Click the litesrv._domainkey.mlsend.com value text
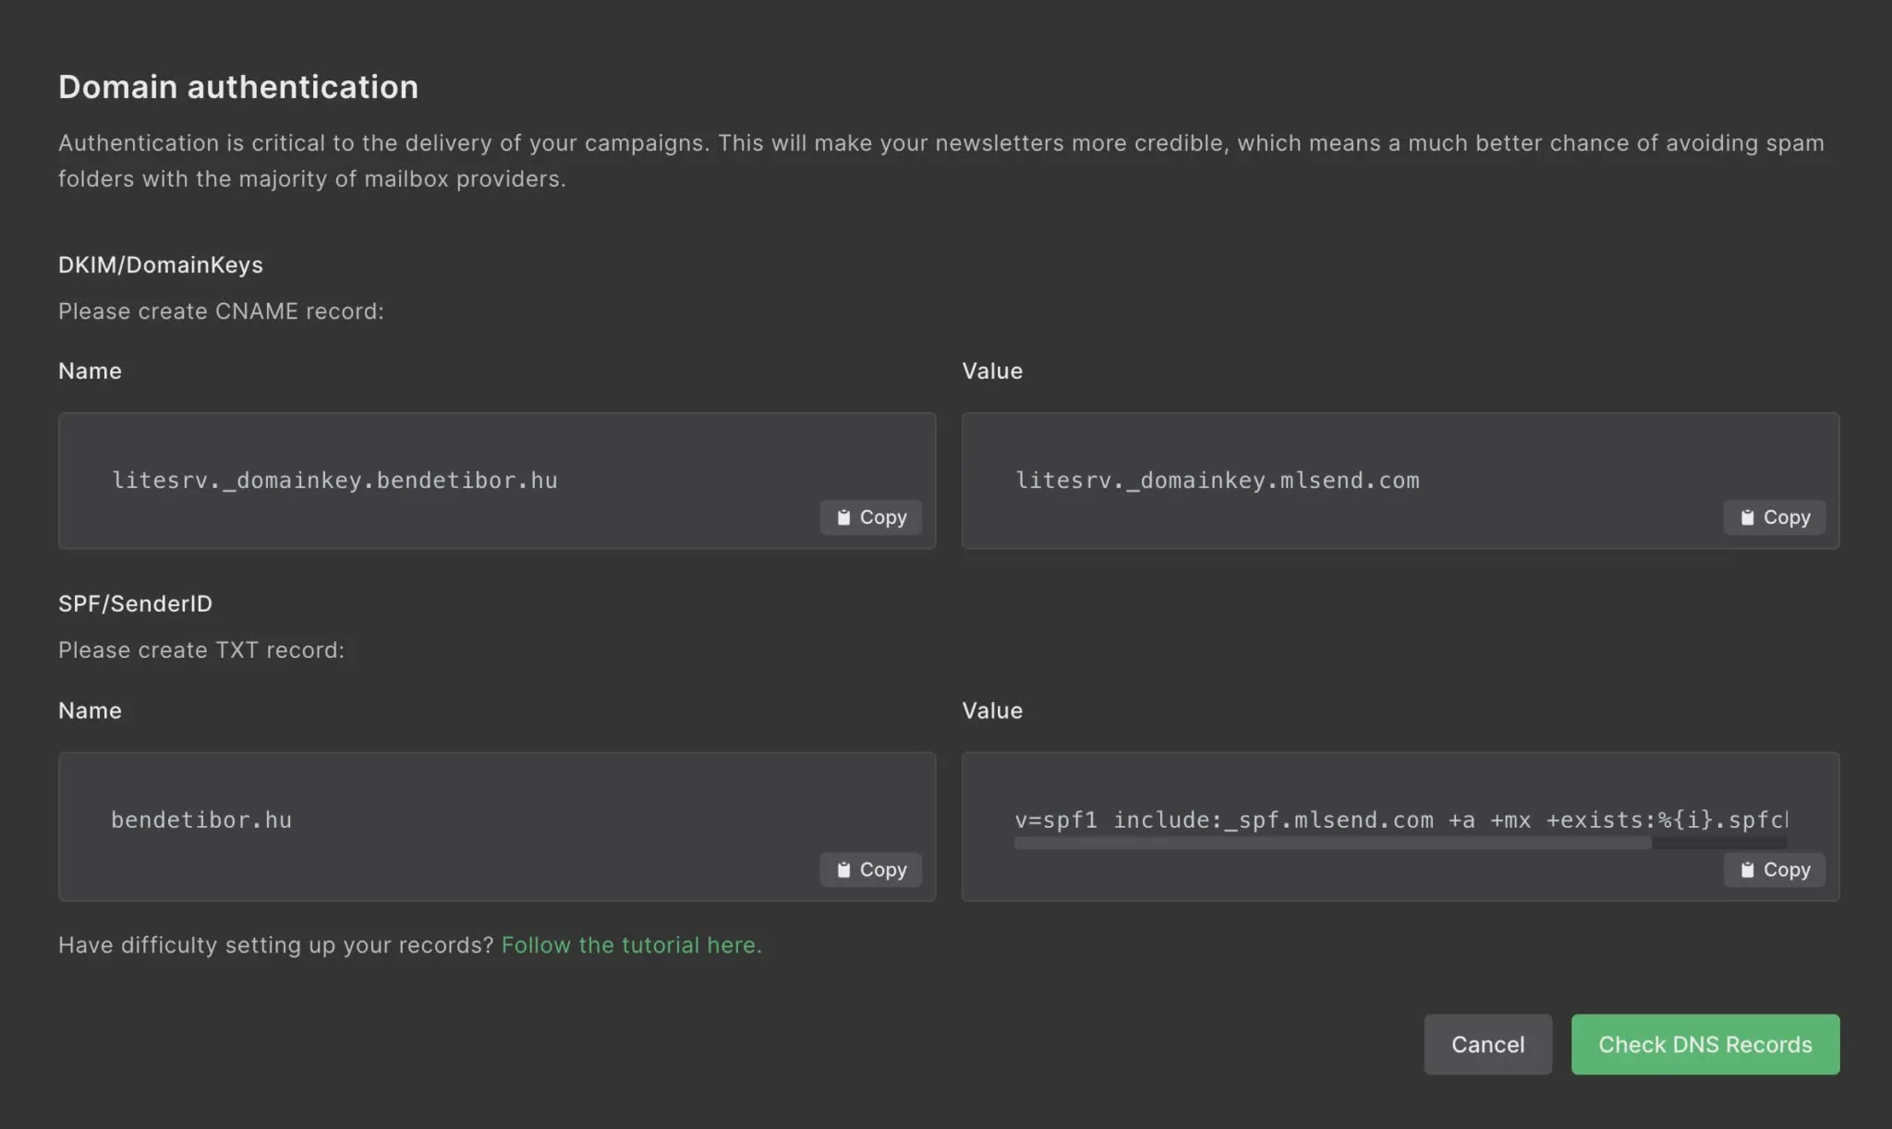This screenshot has width=1892, height=1129. pos(1217,480)
